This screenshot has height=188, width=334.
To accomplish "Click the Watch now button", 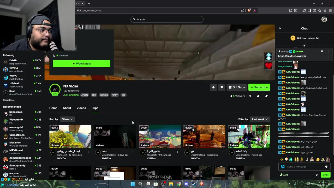I will tap(81, 63).
